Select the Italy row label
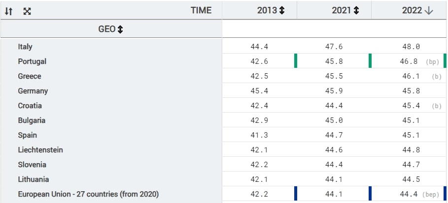This screenshot has height=203, width=448. pyautogui.click(x=25, y=47)
